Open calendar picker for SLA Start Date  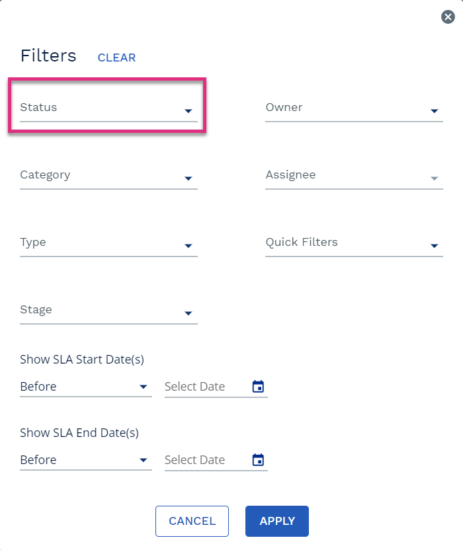point(258,386)
